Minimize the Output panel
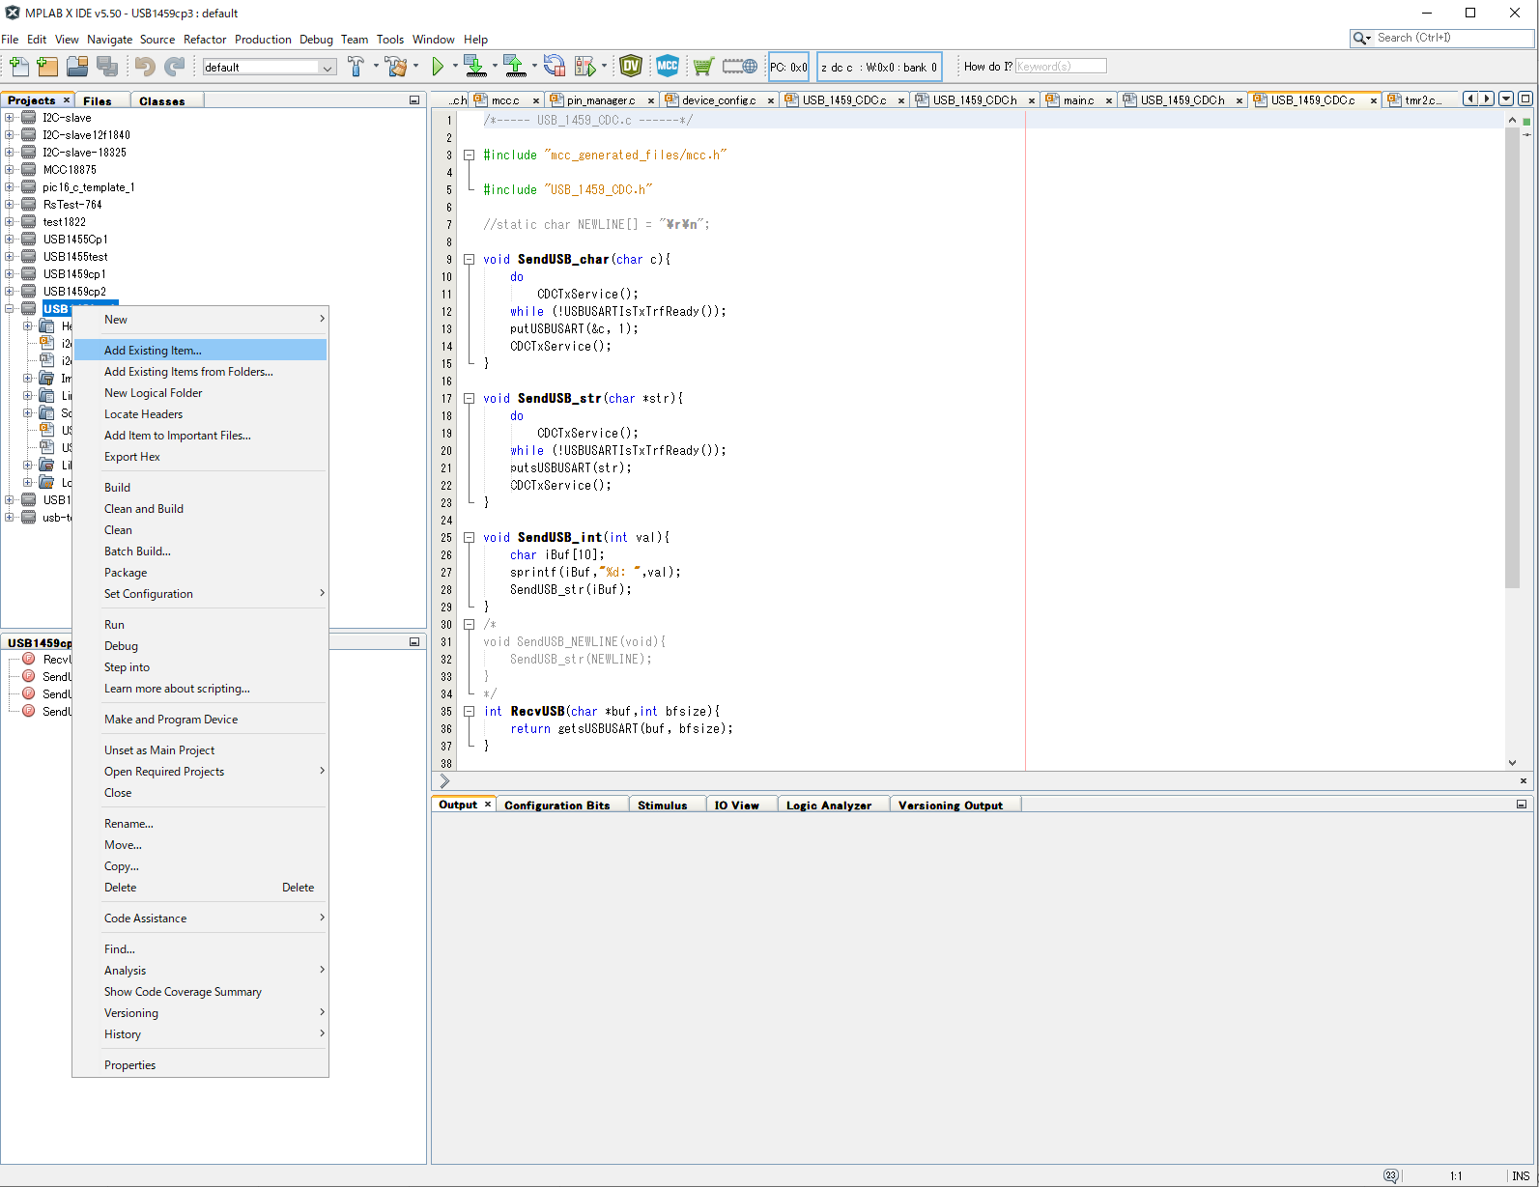1539x1187 pixels. click(1522, 805)
